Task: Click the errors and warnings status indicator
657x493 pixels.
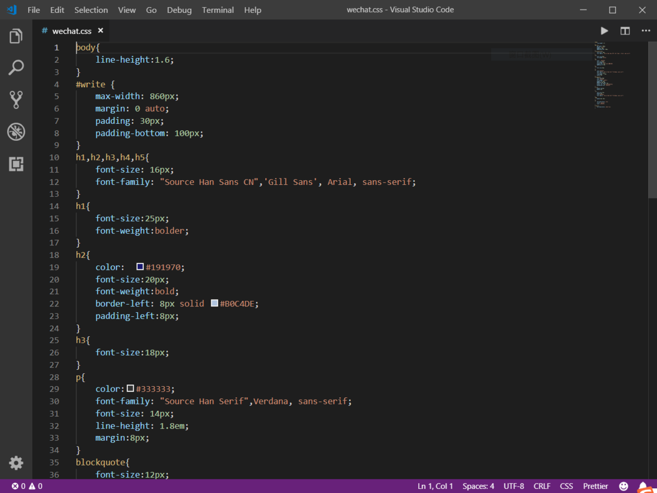Action: (x=26, y=486)
